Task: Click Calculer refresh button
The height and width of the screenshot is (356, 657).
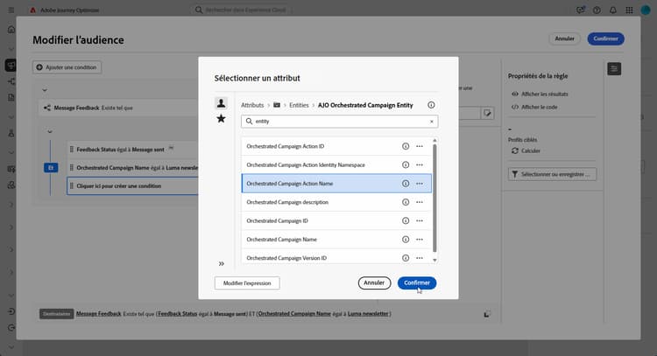Action: (526, 150)
